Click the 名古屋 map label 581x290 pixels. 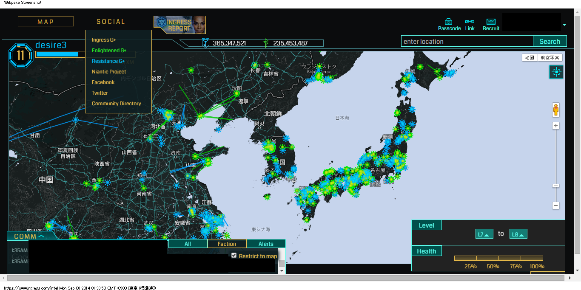(377, 170)
